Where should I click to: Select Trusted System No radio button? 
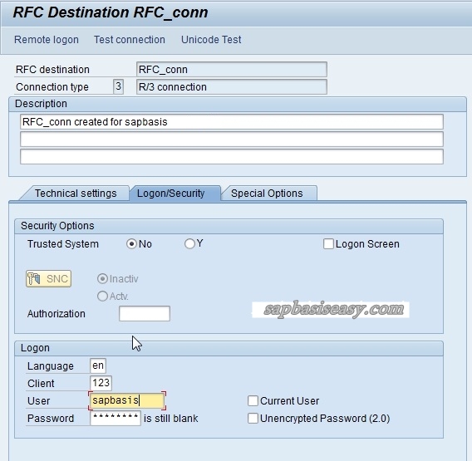click(x=131, y=243)
